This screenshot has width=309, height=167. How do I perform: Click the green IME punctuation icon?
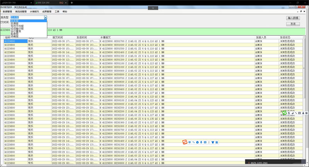pyautogui.click(x=296, y=113)
